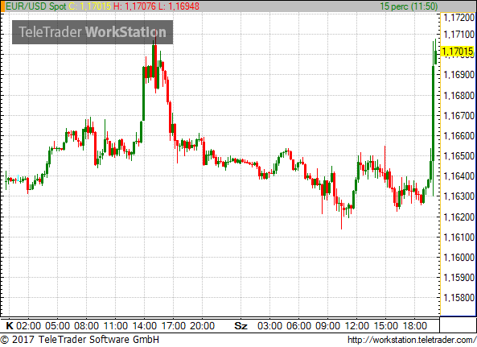Click the C: 1,17015 close value in header
The image size is (477, 347).
pos(90,6)
